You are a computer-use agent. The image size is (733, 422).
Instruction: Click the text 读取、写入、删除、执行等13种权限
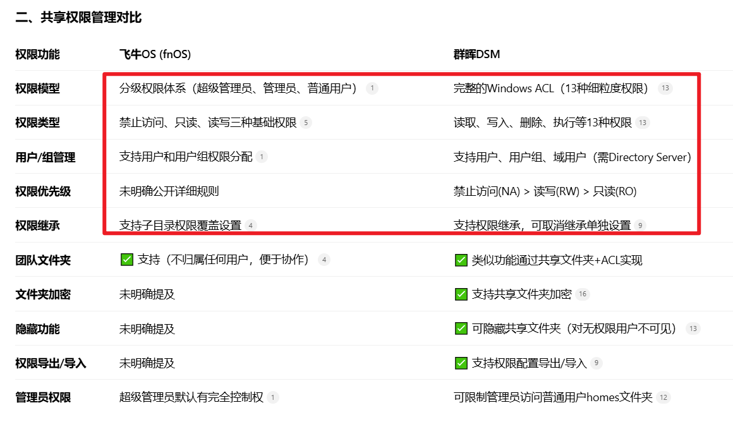[543, 123]
